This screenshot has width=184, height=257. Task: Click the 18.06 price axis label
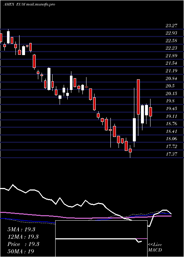click(x=171, y=139)
